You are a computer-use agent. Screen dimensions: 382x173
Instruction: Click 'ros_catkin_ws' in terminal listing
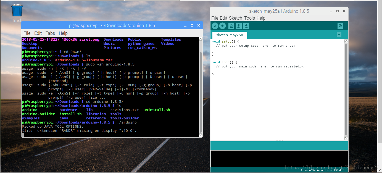pyautogui.click(x=142, y=48)
